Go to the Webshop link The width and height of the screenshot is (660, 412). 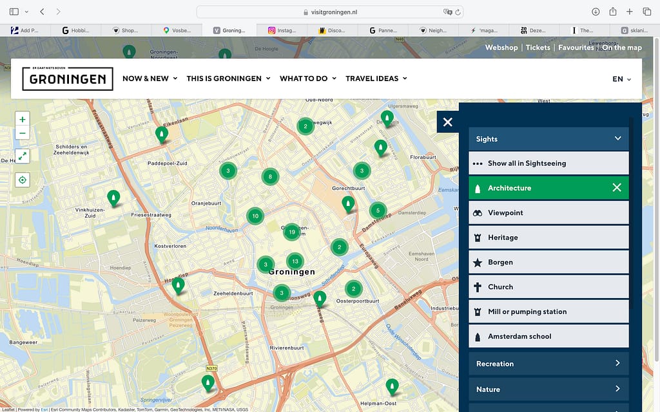[x=501, y=48]
